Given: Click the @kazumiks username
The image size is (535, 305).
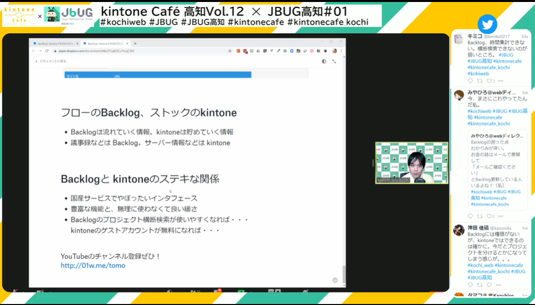Looking at the screenshot, I should (501, 228).
